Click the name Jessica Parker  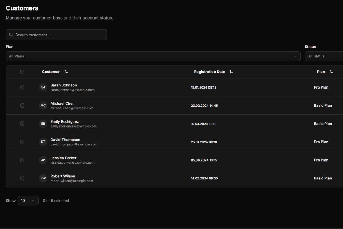(x=63, y=158)
